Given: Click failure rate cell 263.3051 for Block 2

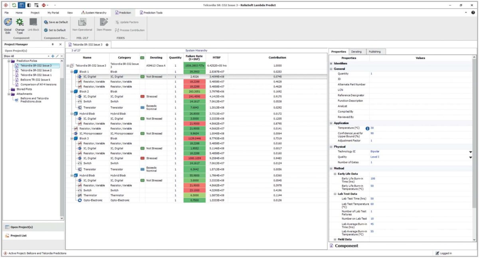Looking at the screenshot, I should [195, 91].
